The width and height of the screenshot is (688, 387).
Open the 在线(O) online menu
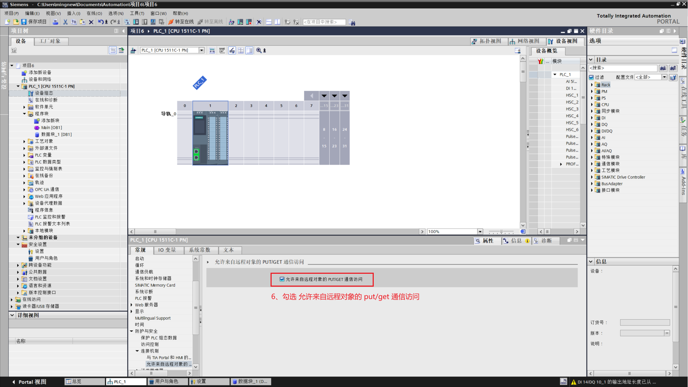click(x=94, y=13)
